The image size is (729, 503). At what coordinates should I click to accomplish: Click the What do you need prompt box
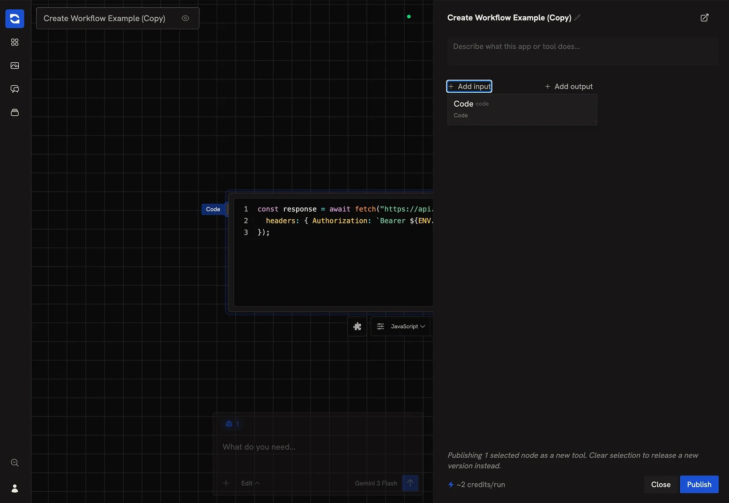click(x=318, y=447)
